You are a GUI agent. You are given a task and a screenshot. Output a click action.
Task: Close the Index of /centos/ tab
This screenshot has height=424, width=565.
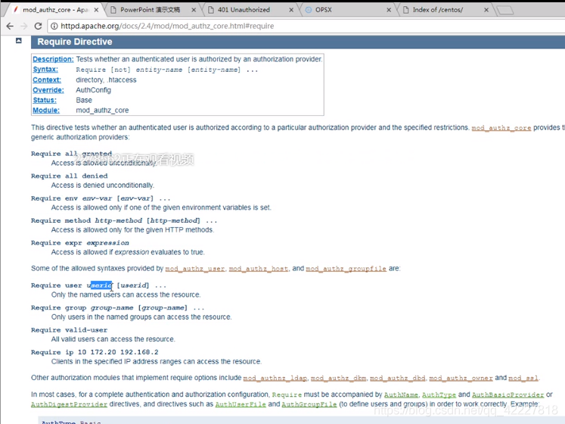(486, 10)
